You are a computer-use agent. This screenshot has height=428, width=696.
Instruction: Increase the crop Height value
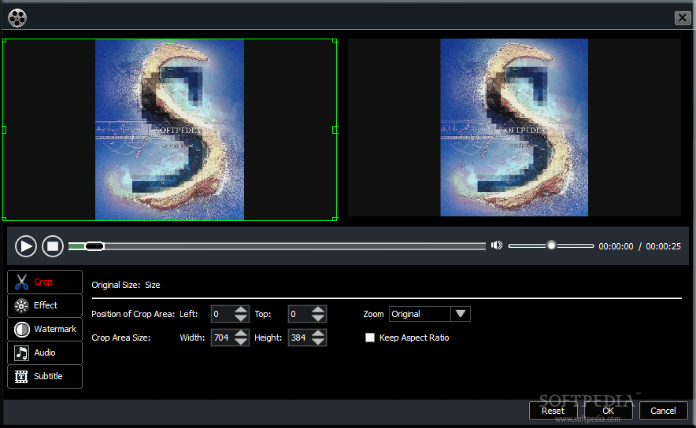click(x=318, y=333)
